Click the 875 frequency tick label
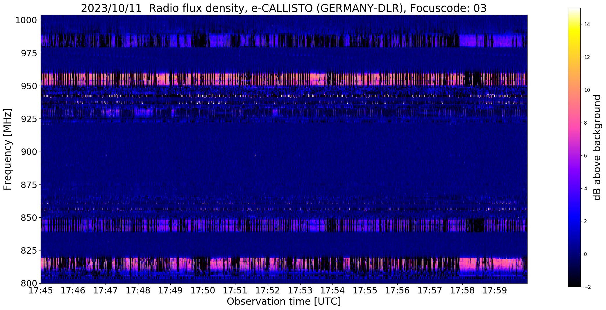 [x=29, y=185]
